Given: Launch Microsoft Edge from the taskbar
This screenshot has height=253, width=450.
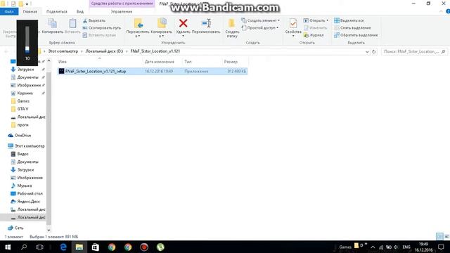Looking at the screenshot, I should pos(63,247).
